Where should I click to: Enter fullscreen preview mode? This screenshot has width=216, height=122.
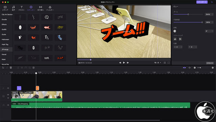(168, 63)
